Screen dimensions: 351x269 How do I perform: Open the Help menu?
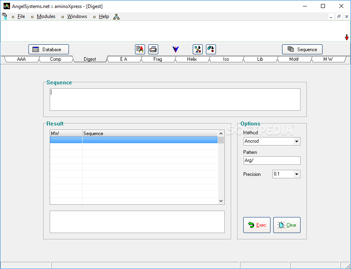[x=104, y=16]
